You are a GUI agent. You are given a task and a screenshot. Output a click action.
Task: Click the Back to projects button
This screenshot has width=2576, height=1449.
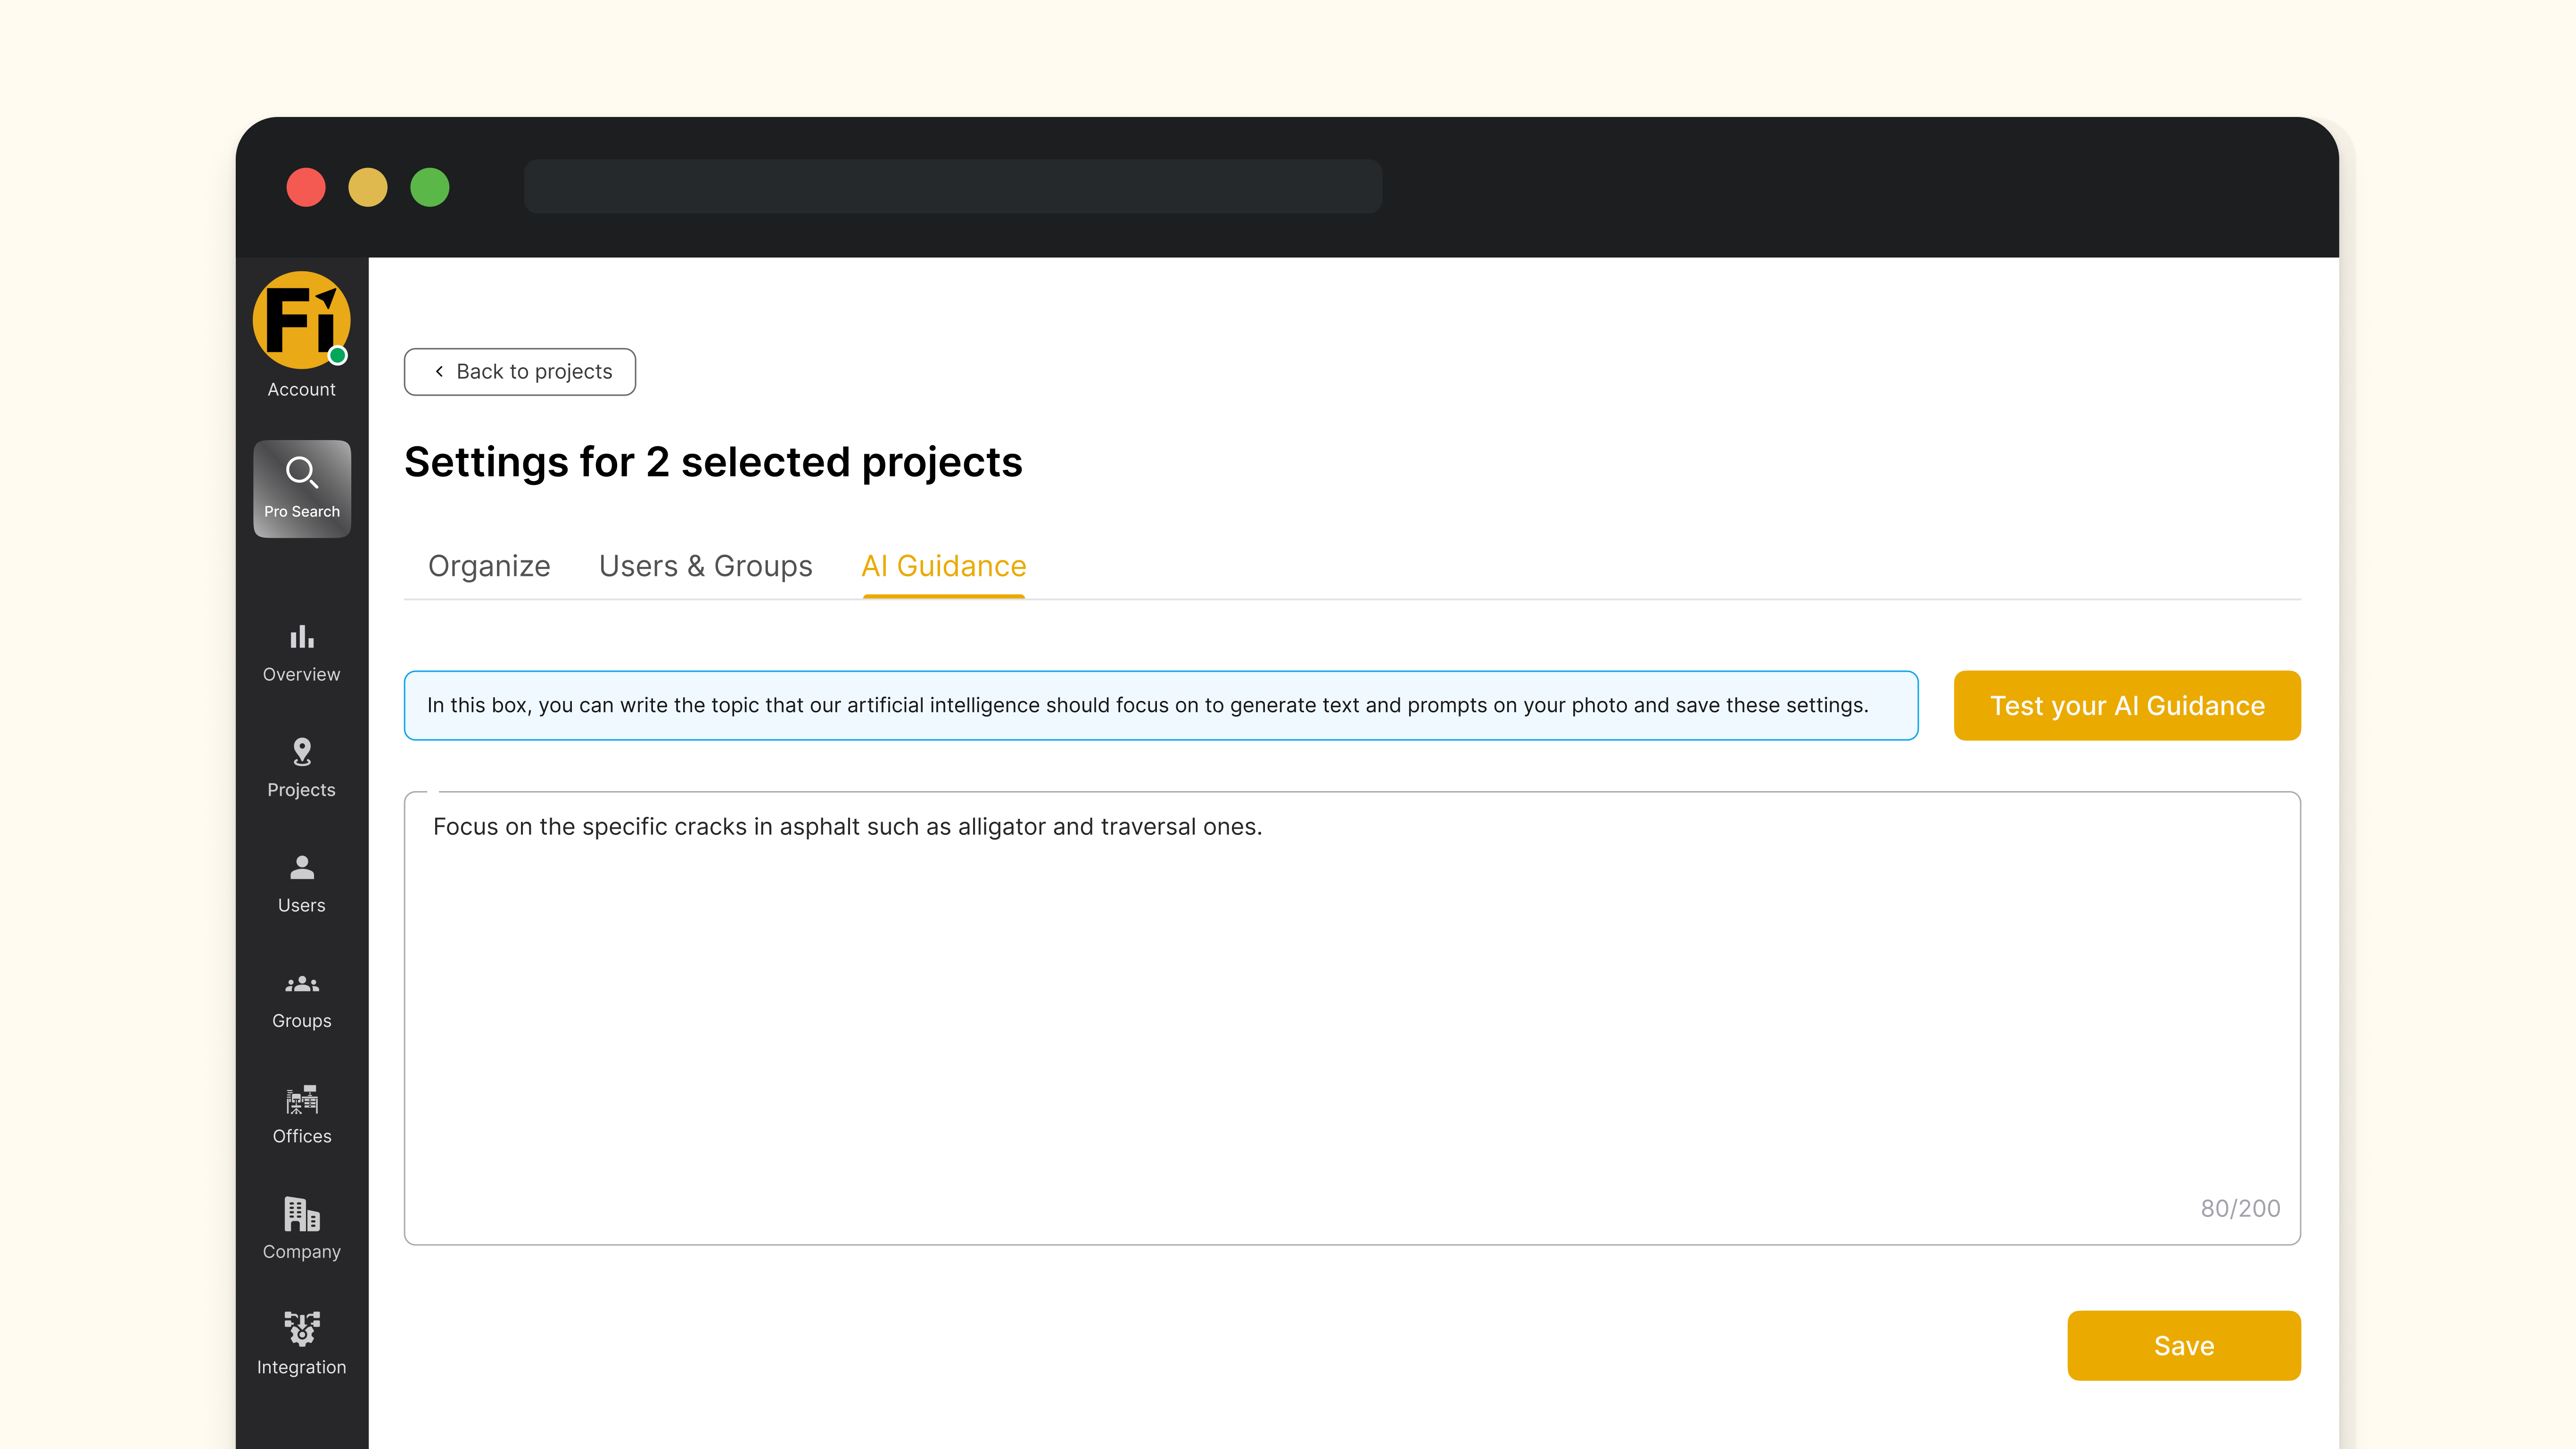point(520,371)
